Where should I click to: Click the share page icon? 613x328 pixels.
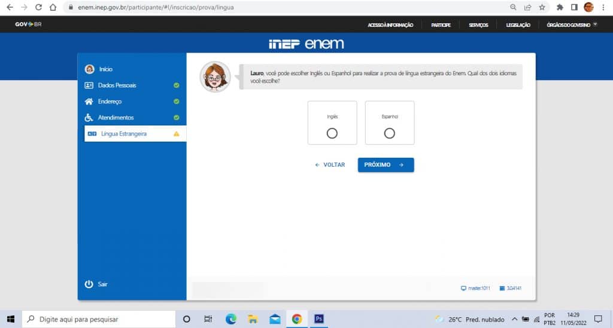[x=527, y=7]
